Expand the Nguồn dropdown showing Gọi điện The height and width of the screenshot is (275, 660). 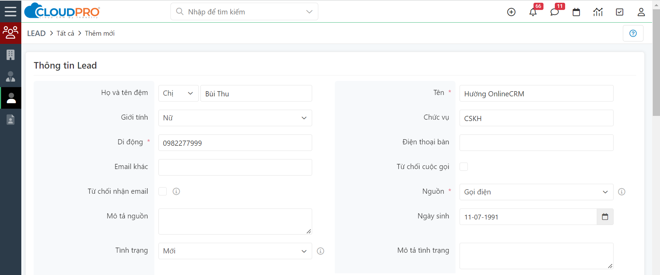tap(536, 192)
